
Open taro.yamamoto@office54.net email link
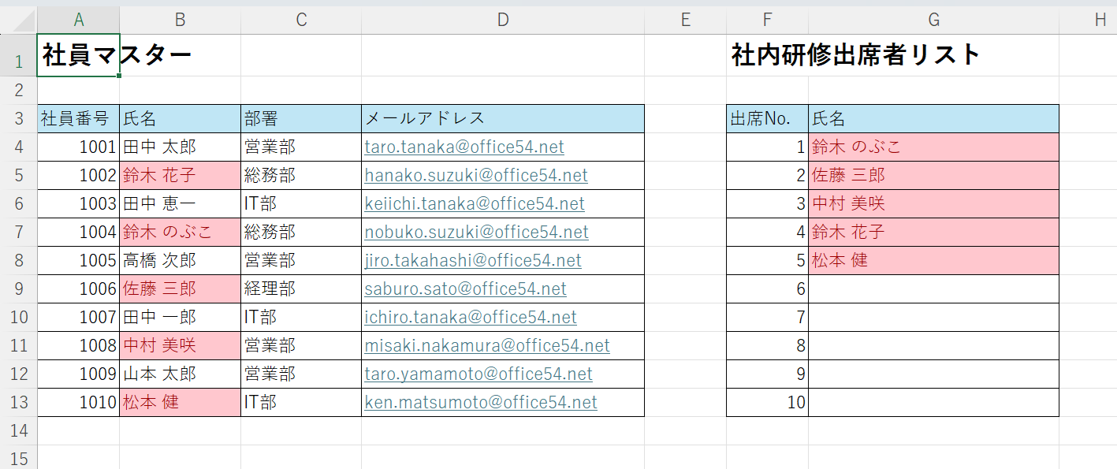point(478,374)
